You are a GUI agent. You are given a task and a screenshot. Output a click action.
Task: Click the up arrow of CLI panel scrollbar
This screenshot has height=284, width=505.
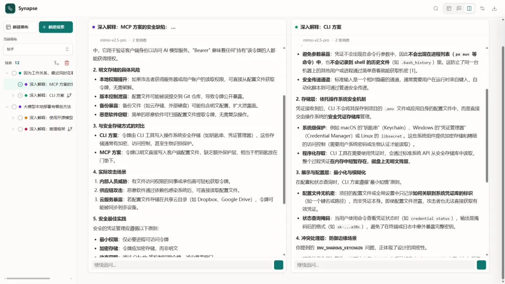(487, 48)
